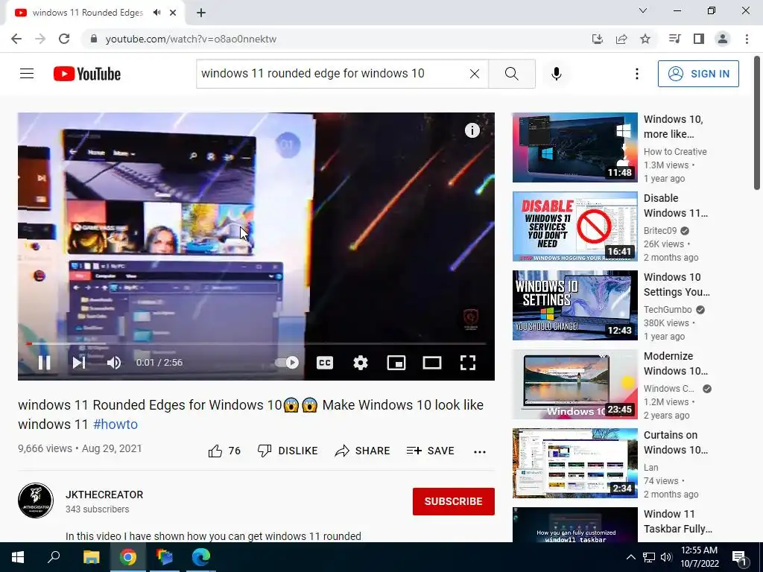Open Chrome media controls icon
Screen dimensions: 763x572
[x=674, y=39]
